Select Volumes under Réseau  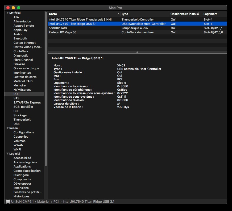pyautogui.click(x=19, y=141)
